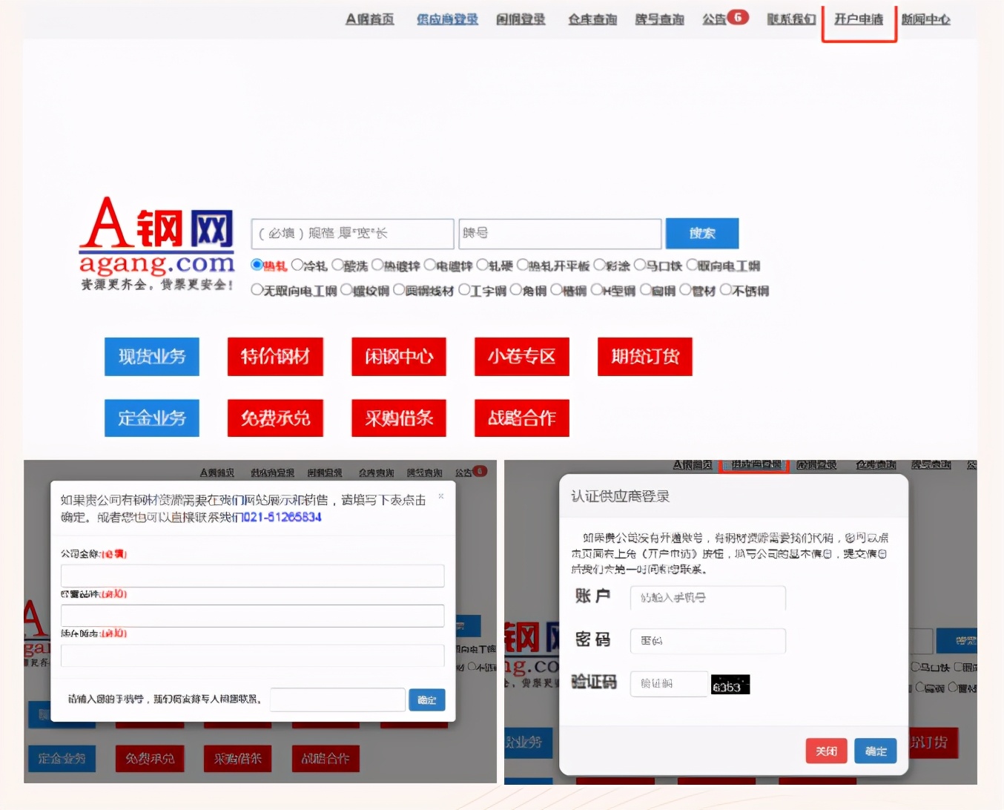
Task: Click the 牌号 search input field
Action: click(x=559, y=233)
